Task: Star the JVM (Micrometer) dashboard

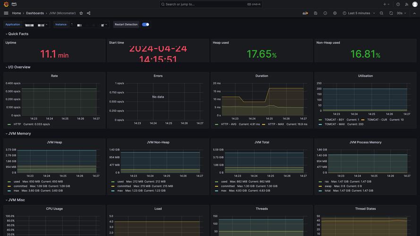Action: (81, 13)
